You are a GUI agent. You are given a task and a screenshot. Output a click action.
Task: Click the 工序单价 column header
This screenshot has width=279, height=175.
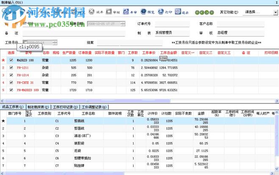149,53
